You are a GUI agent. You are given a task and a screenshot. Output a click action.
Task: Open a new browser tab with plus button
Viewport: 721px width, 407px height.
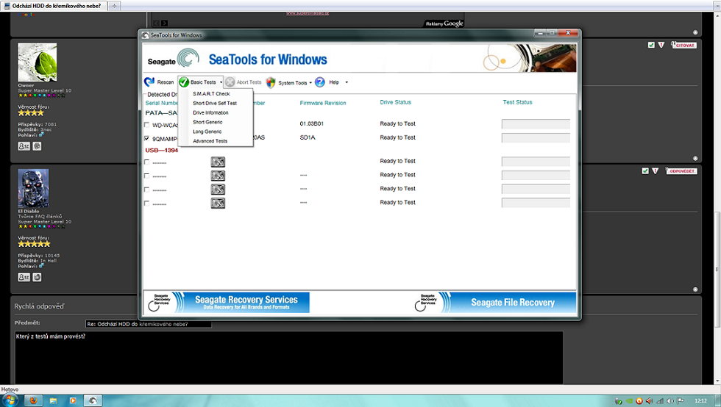[x=114, y=6]
